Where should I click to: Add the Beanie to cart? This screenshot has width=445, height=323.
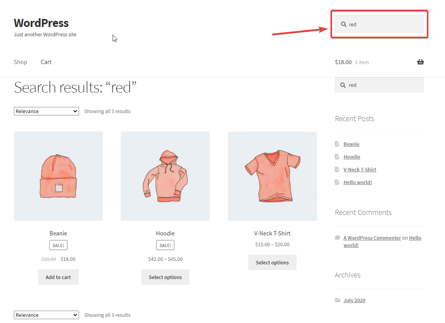click(x=58, y=277)
